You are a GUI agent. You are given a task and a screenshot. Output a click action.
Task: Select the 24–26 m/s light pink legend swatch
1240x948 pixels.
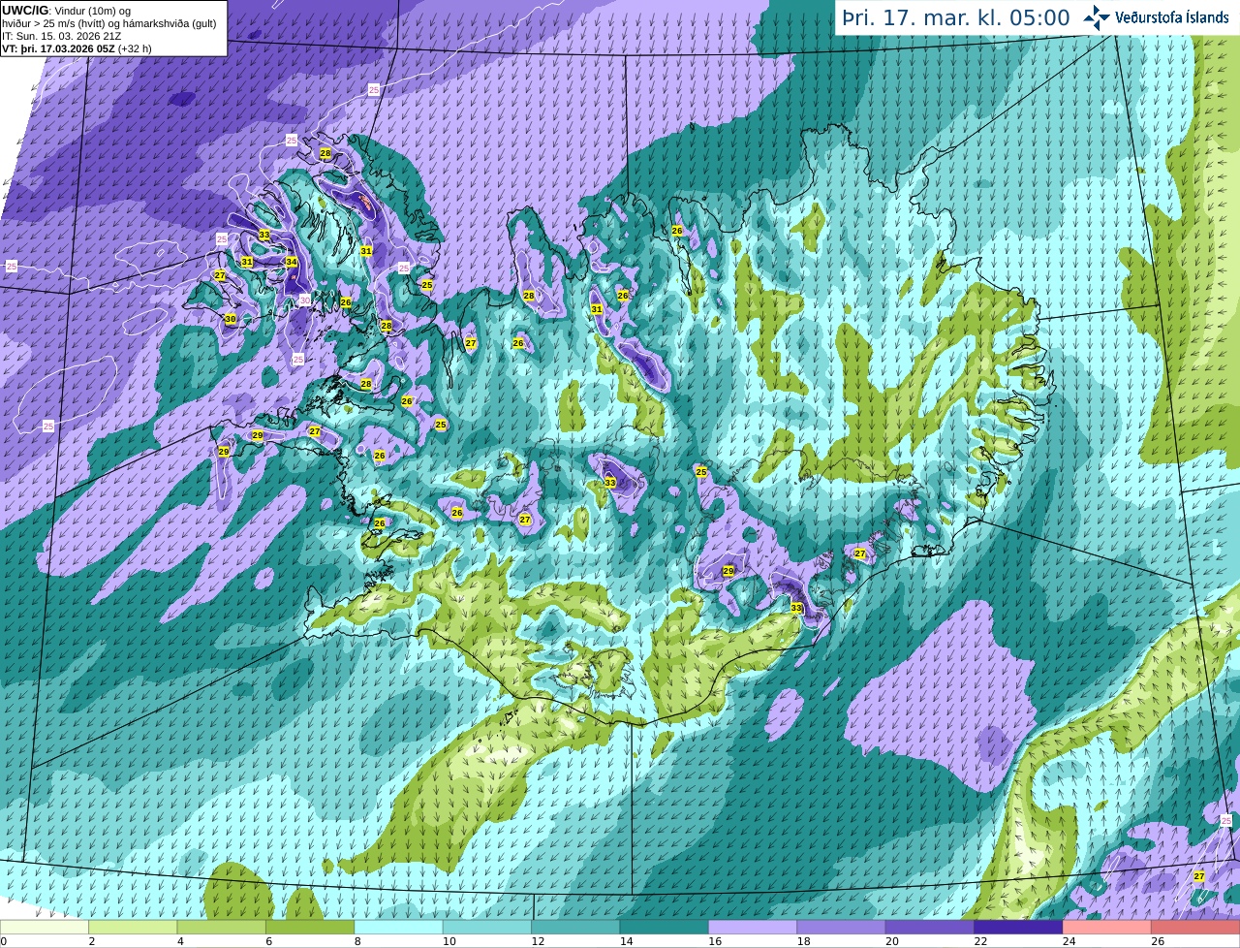(x=1108, y=927)
